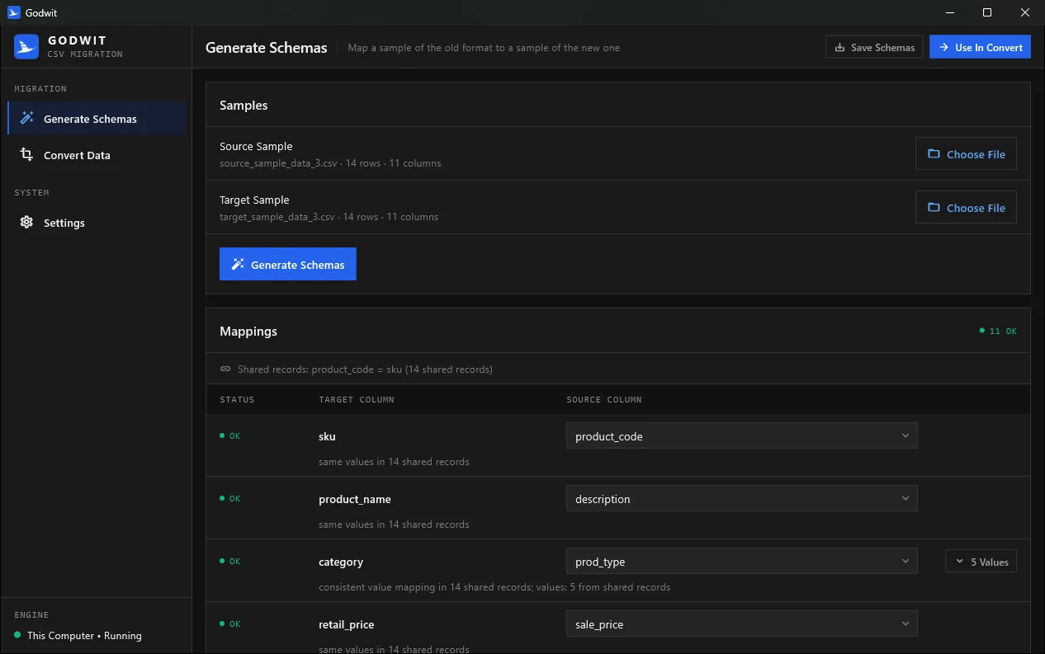Click OK status in the retail_price row

click(x=230, y=623)
